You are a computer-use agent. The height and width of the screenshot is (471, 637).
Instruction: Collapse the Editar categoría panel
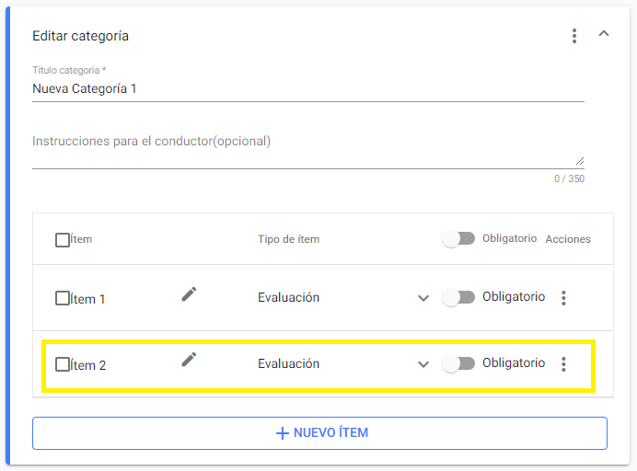[604, 34]
